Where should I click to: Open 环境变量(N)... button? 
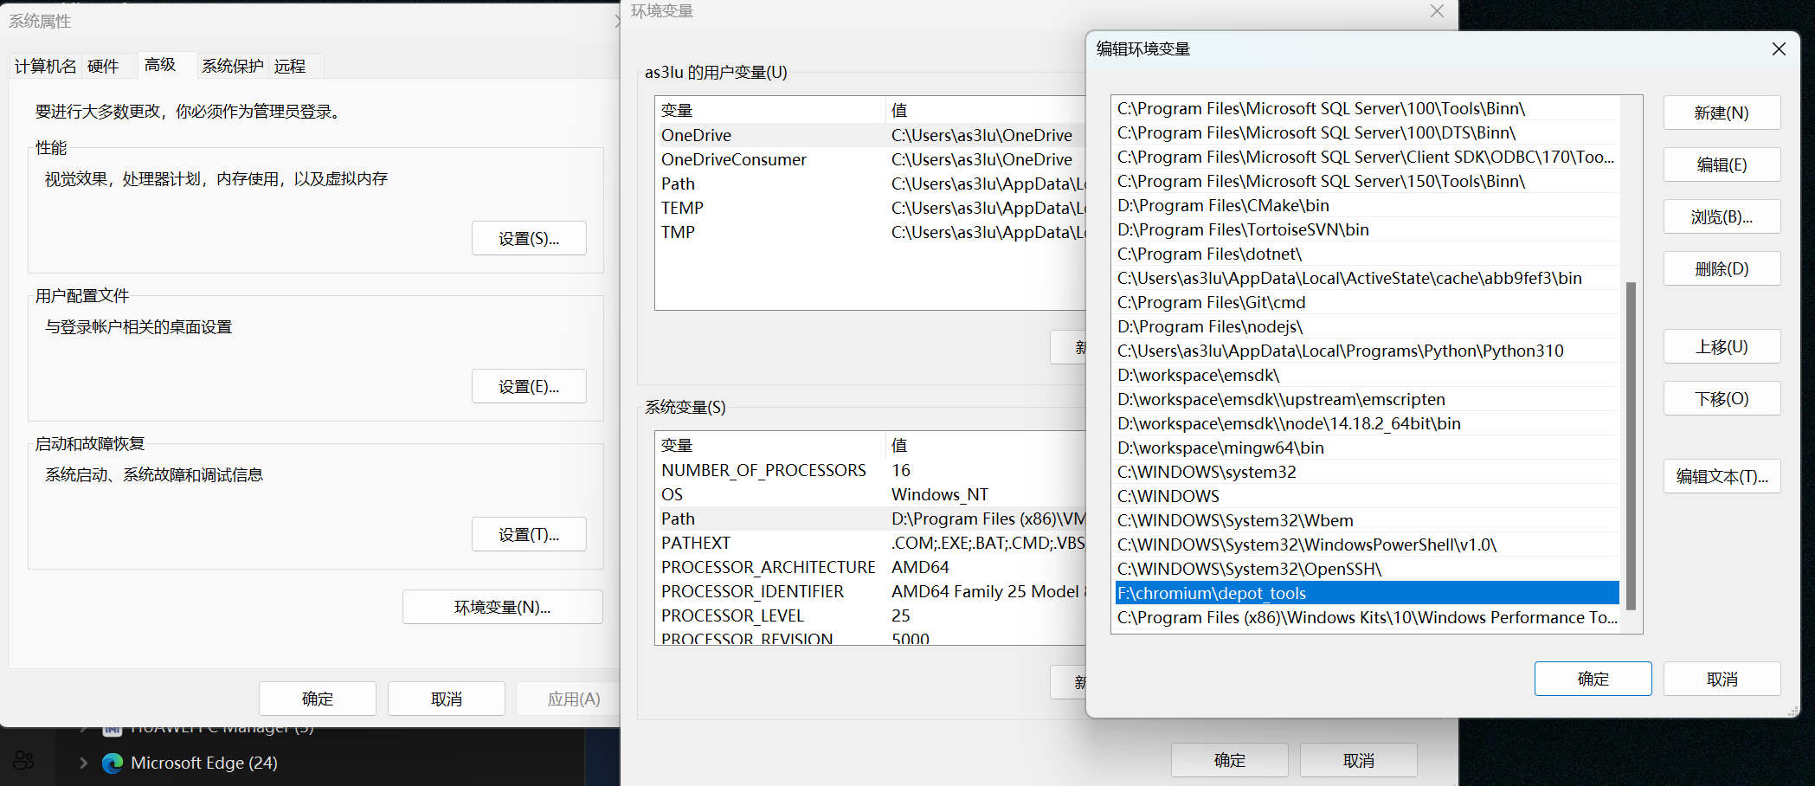pyautogui.click(x=503, y=607)
